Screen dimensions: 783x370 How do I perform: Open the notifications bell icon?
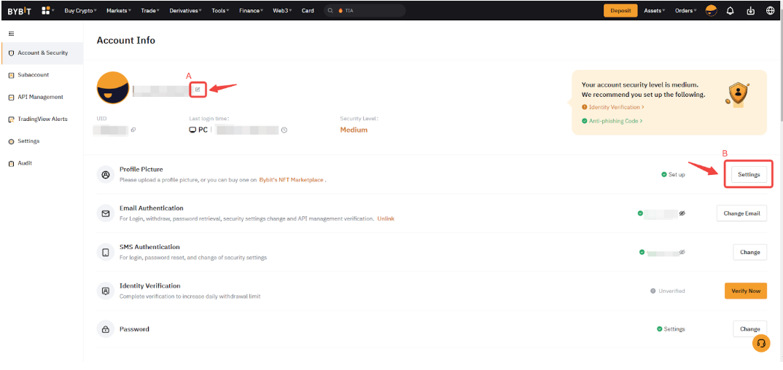click(x=730, y=11)
